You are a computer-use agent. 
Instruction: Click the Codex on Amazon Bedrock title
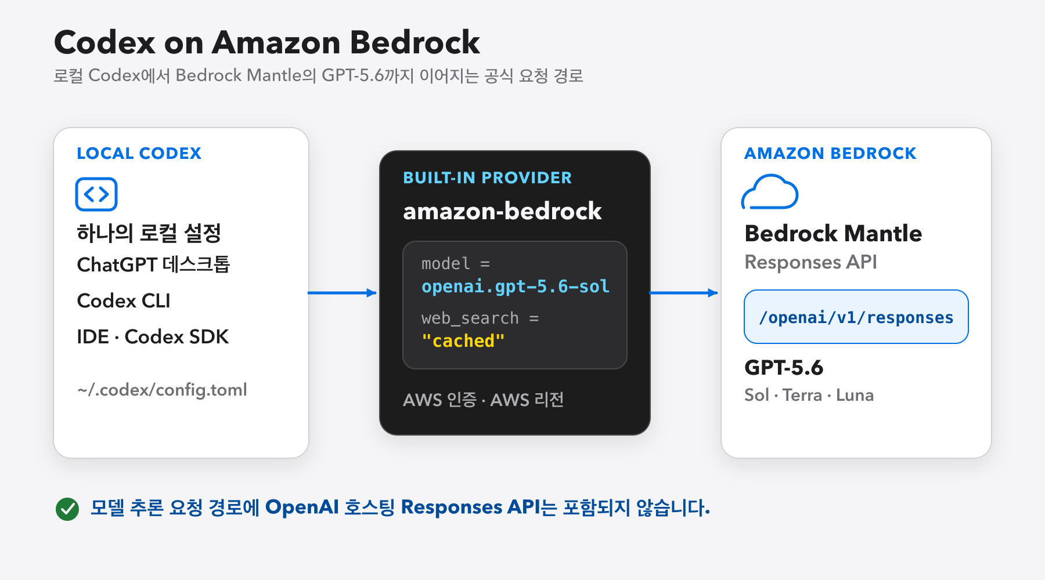(x=267, y=42)
